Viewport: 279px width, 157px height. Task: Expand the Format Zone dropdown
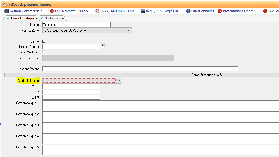(129, 30)
